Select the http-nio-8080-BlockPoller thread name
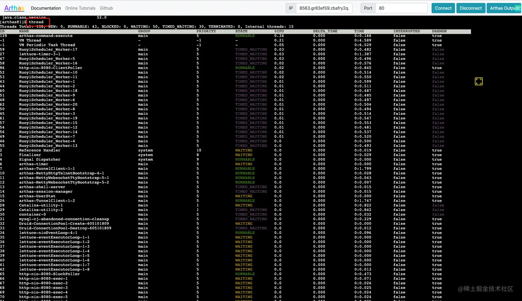Screen dimensions: 522x301 click(49, 274)
